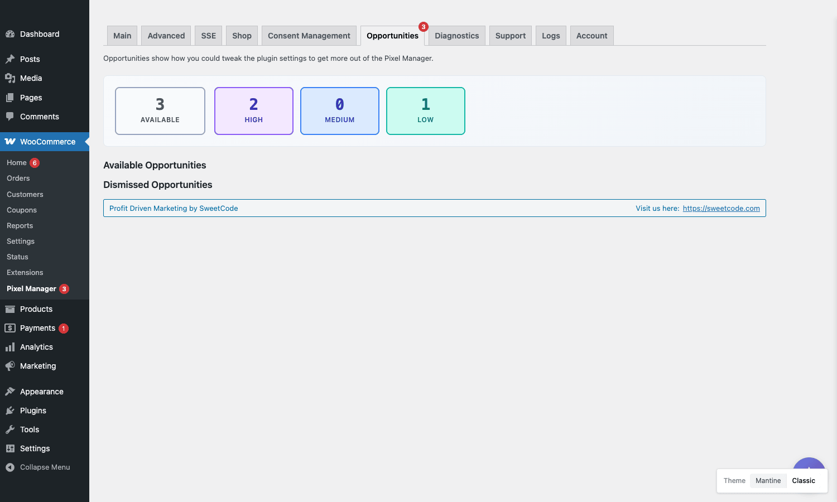This screenshot has width=837, height=502.
Task: Click the Analytics bar chart icon
Action: tap(10, 347)
